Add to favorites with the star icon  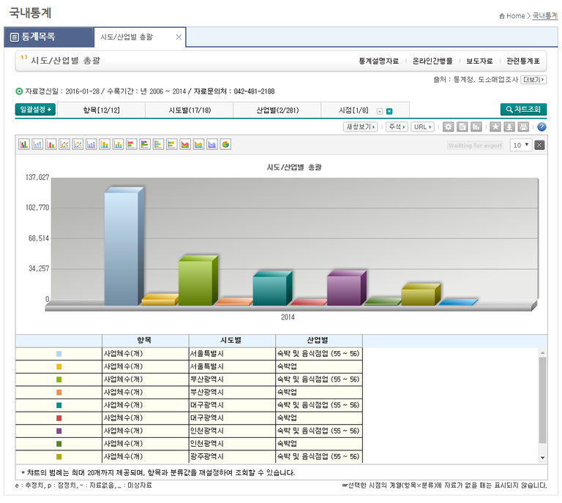click(495, 126)
